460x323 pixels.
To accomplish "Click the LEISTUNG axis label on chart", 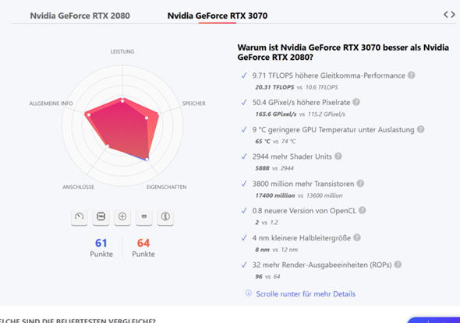I will coord(122,51).
